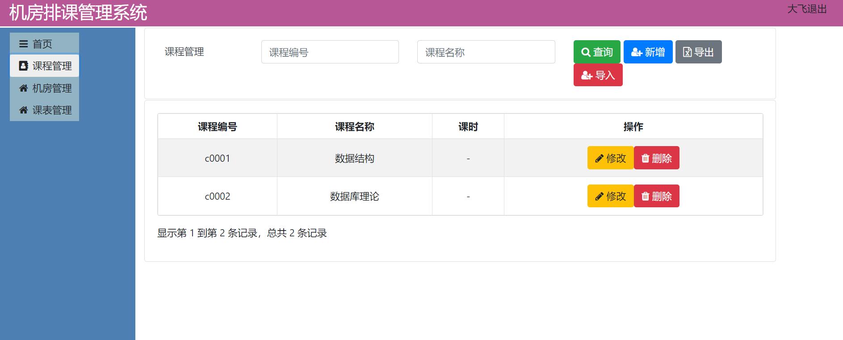Image resolution: width=843 pixels, height=340 pixels.
Task: Click the contact card icon beside 课程管理
Action: 23,66
